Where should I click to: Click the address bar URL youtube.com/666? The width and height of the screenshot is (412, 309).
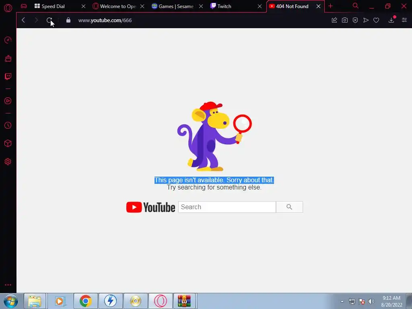tap(105, 20)
